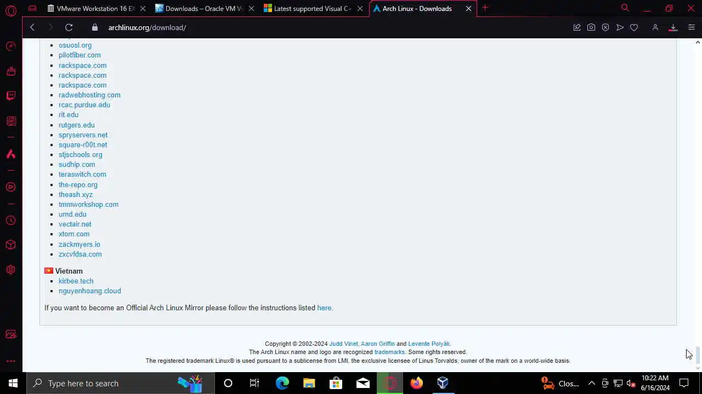
Task: Take a snapshot with camera icon
Action: [591, 27]
